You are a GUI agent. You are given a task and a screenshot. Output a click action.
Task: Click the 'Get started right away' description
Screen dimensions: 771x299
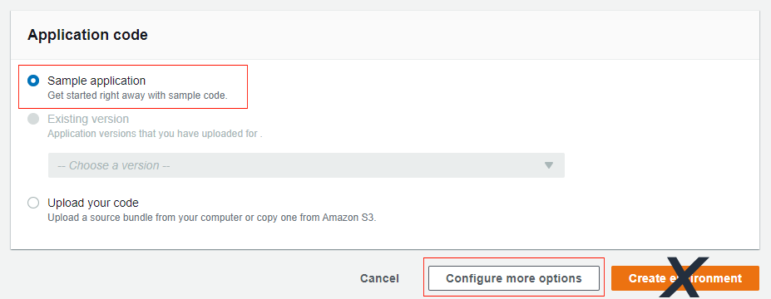point(138,96)
